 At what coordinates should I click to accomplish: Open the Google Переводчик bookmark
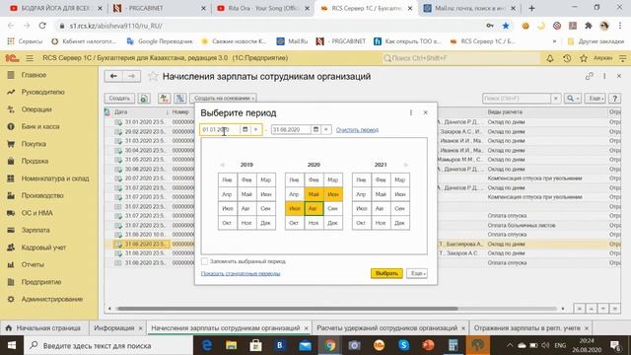click(160, 41)
